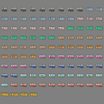Choose the 103阶 label
Image resolution: width=104 pixels, height=104 pixels.
point(33,95)
